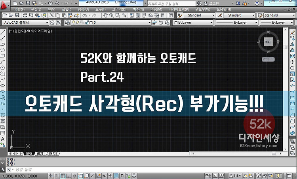Switch to the 배치1 layout tab
Viewport: 297px width, 179px height.
pyautogui.click(x=41, y=153)
